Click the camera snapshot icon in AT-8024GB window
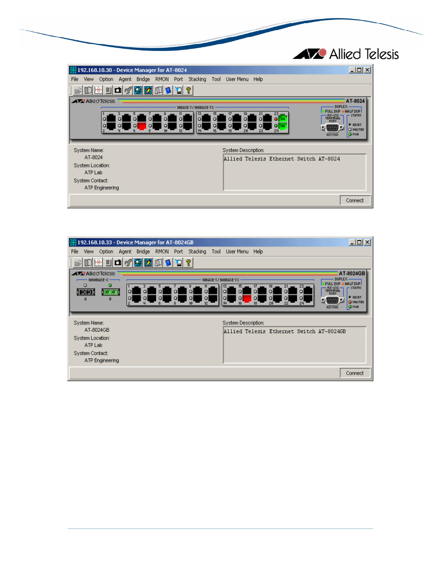The width and height of the screenshot is (442, 572). (118, 263)
